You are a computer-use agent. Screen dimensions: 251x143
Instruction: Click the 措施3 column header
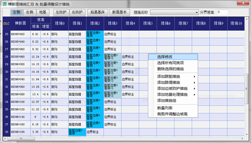(113, 23)
